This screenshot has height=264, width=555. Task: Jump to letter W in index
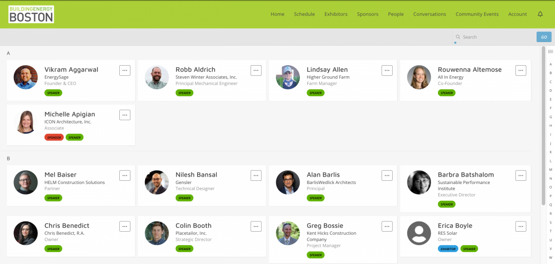[550, 258]
